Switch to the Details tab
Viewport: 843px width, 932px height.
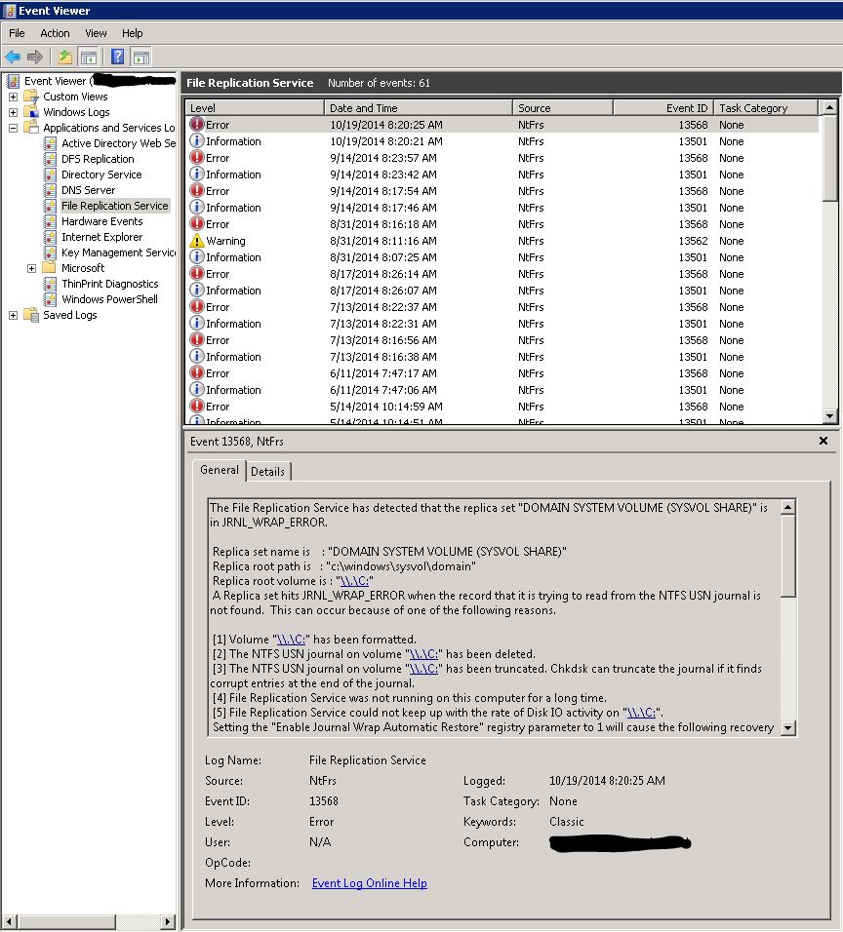point(267,471)
